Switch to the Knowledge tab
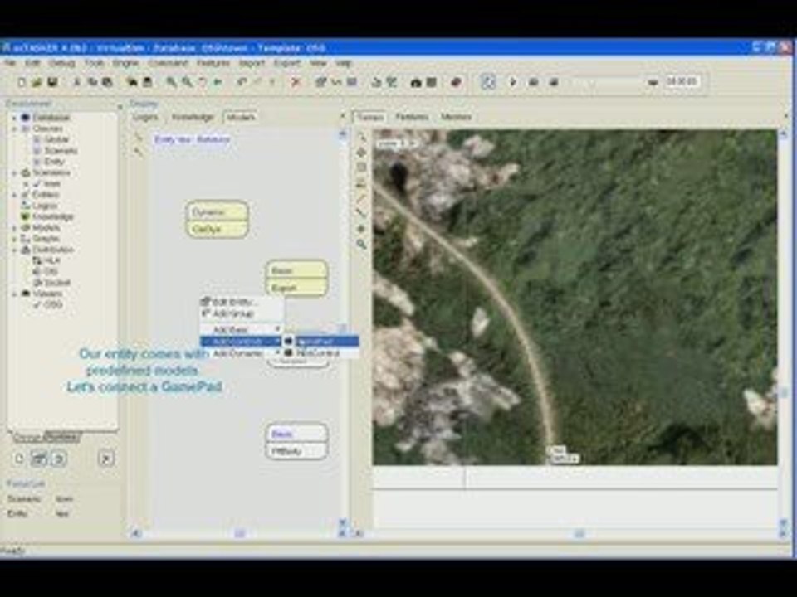The height and width of the screenshot is (597, 797). (192, 117)
